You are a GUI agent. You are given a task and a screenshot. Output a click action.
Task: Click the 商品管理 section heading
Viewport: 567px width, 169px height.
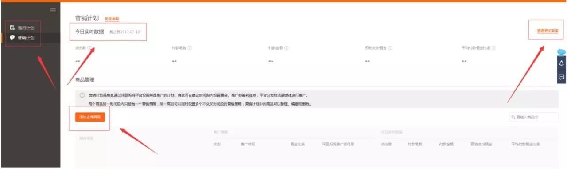[85, 80]
